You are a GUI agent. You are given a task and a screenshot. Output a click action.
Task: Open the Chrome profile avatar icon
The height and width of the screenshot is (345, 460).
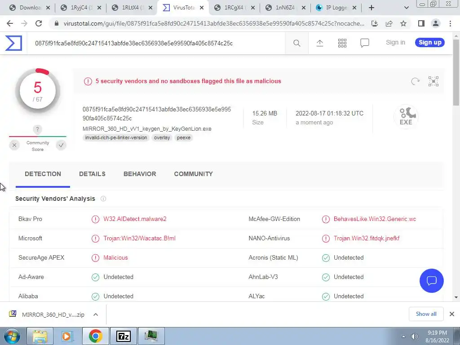[x=436, y=23]
